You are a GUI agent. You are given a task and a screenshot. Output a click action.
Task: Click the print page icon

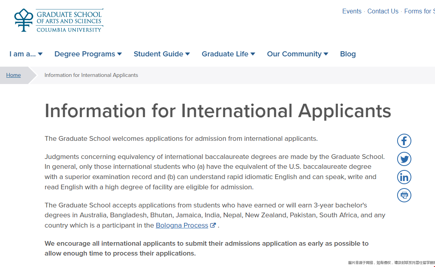pyautogui.click(x=404, y=195)
